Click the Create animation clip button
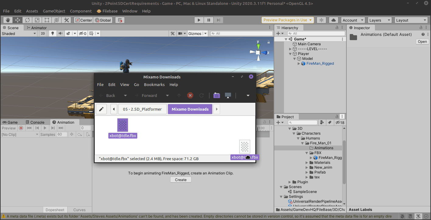The image size is (431, 220). pos(181,180)
